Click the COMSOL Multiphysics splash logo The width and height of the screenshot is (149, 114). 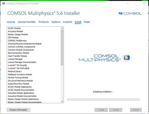[105, 58]
